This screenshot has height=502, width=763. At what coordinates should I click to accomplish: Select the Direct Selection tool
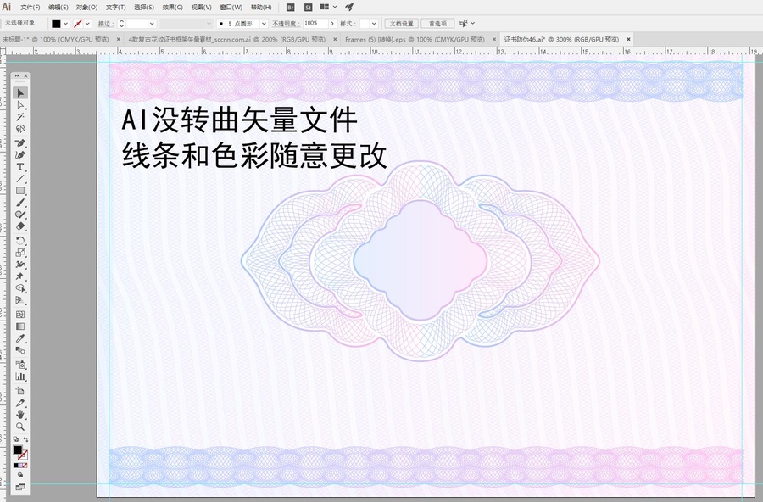click(20, 105)
